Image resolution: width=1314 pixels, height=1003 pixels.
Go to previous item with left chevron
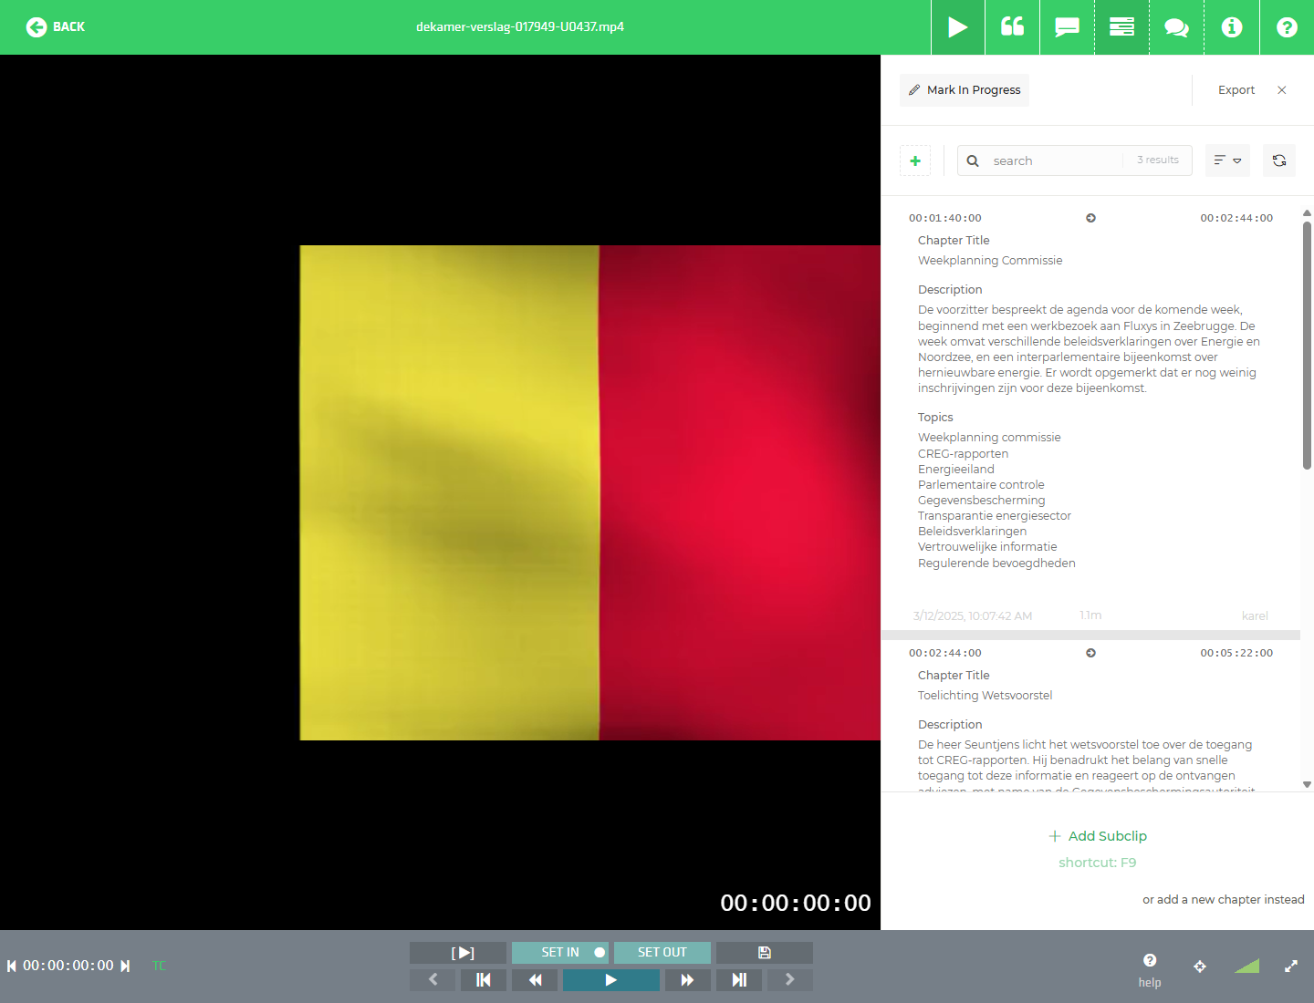click(433, 980)
